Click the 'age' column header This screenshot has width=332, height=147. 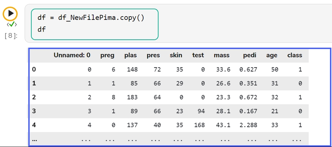[272, 55]
